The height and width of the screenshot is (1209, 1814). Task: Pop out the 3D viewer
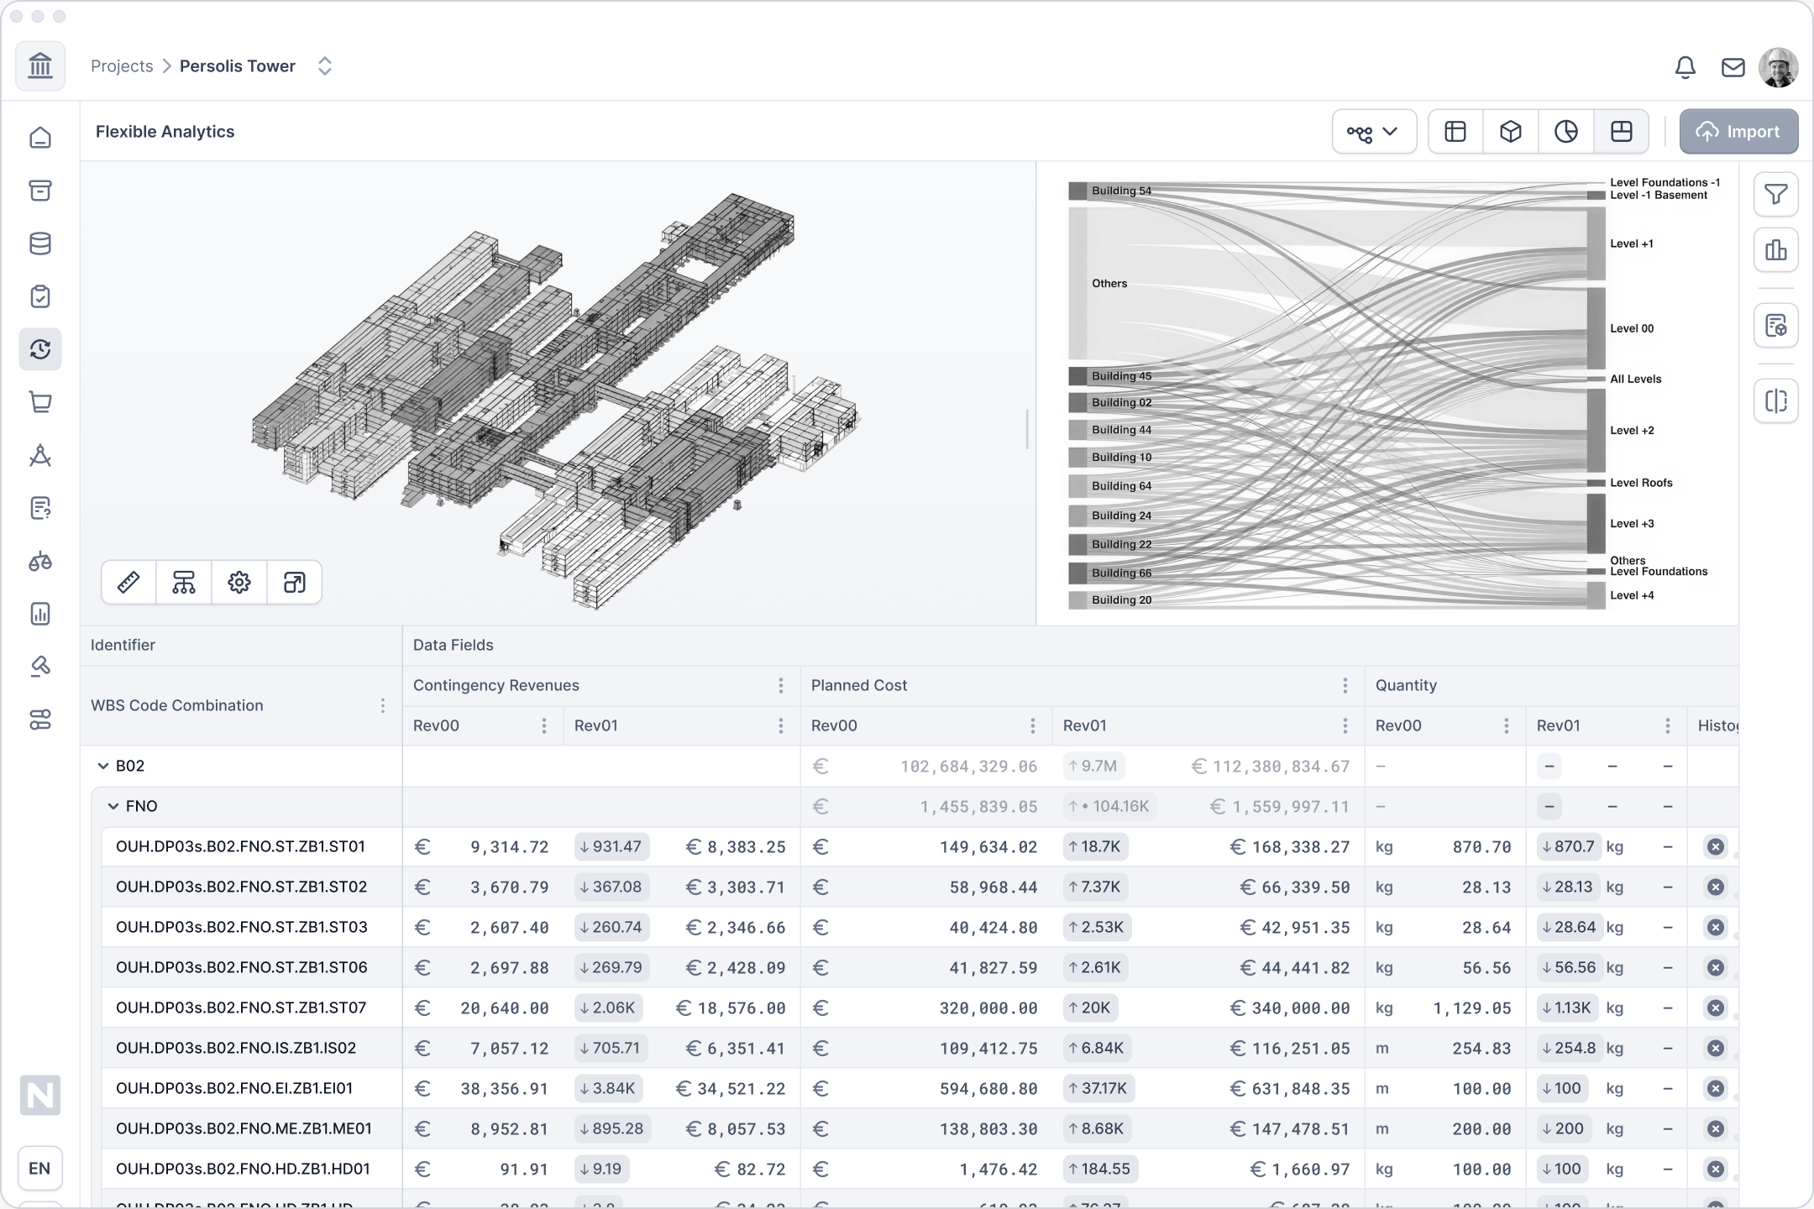coord(295,582)
